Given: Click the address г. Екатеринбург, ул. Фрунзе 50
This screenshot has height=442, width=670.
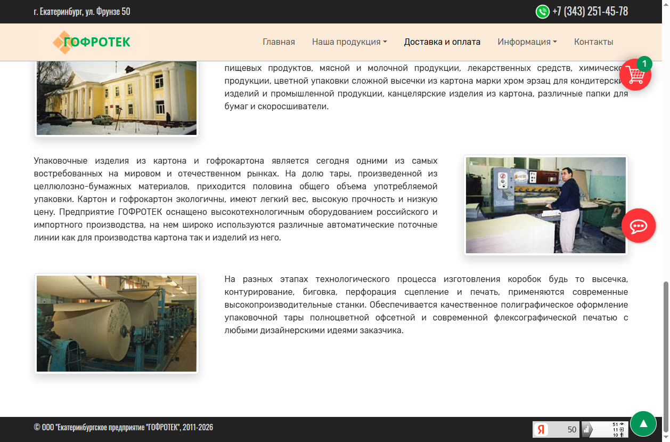Looking at the screenshot, I should click(82, 11).
